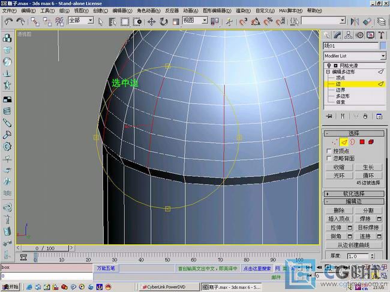Click the Undo arrow in the main toolbar
The image size is (390, 292).
(x=9, y=22)
